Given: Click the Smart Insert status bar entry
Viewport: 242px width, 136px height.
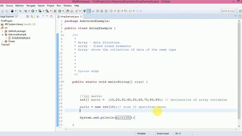Looking at the screenshot, I should coord(163,133).
